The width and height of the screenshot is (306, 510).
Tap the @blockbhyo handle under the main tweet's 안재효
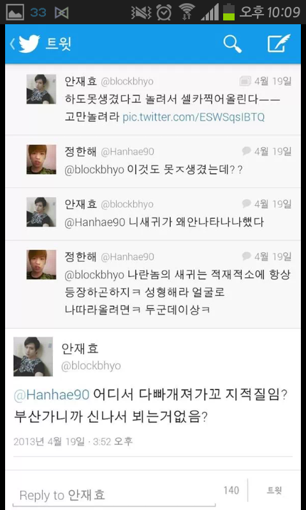click(91, 366)
